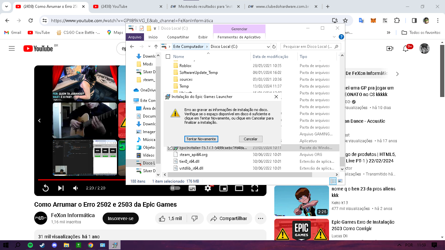
Task: Open recent locations dropdown arrow
Action: [150, 47]
